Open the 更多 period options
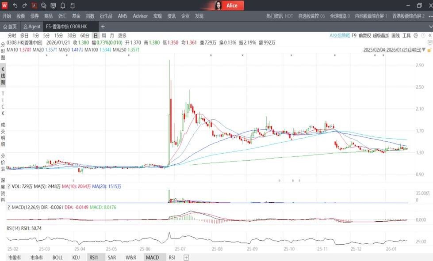Viewport: 433px width, 261px height. (x=123, y=35)
